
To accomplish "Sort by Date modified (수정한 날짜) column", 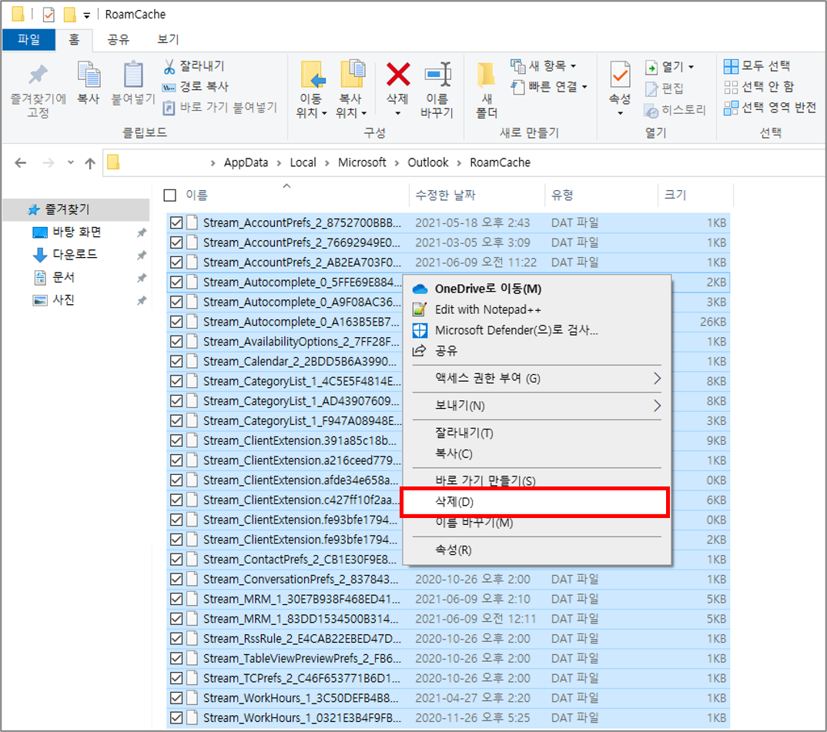I will click(x=445, y=196).
